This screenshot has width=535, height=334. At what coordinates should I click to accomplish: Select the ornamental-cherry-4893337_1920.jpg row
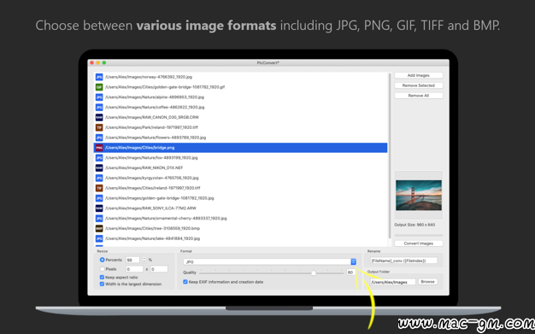240,219
